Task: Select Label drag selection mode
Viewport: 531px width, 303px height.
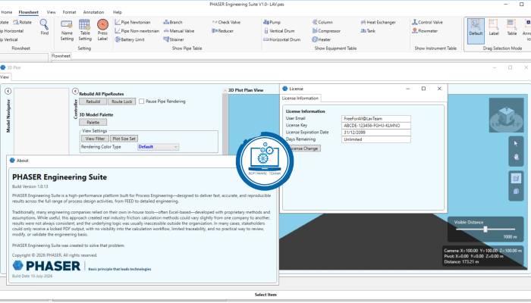Action: (x=494, y=28)
